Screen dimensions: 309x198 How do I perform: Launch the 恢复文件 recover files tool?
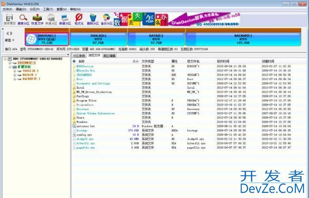[x=37, y=19]
